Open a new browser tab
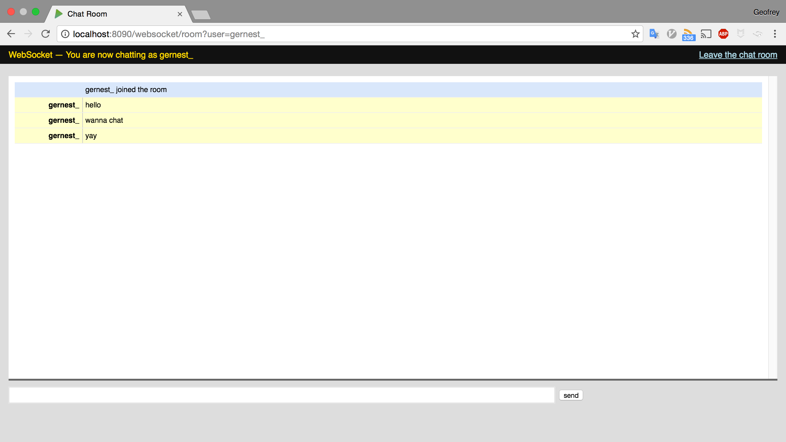Viewport: 786px width, 442px height. [x=201, y=15]
